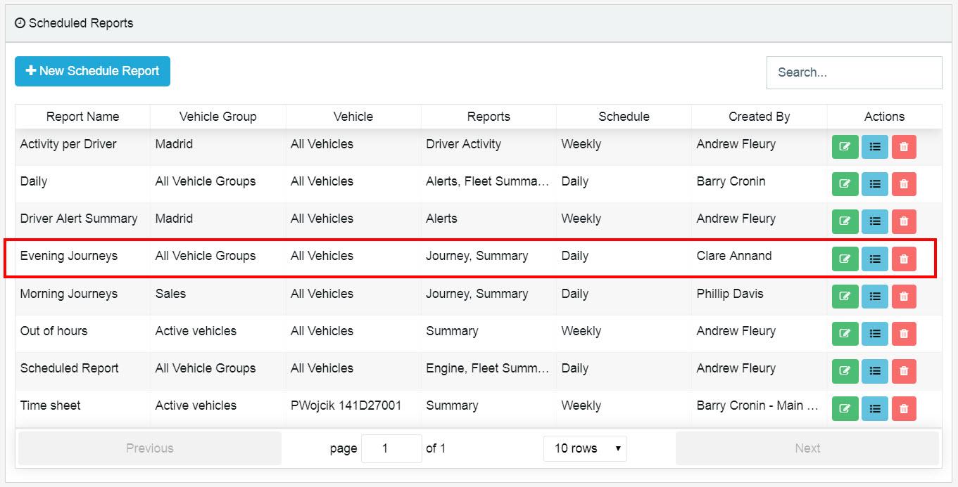
Task: Delete the Scheduled Report entry
Action: [x=904, y=371]
